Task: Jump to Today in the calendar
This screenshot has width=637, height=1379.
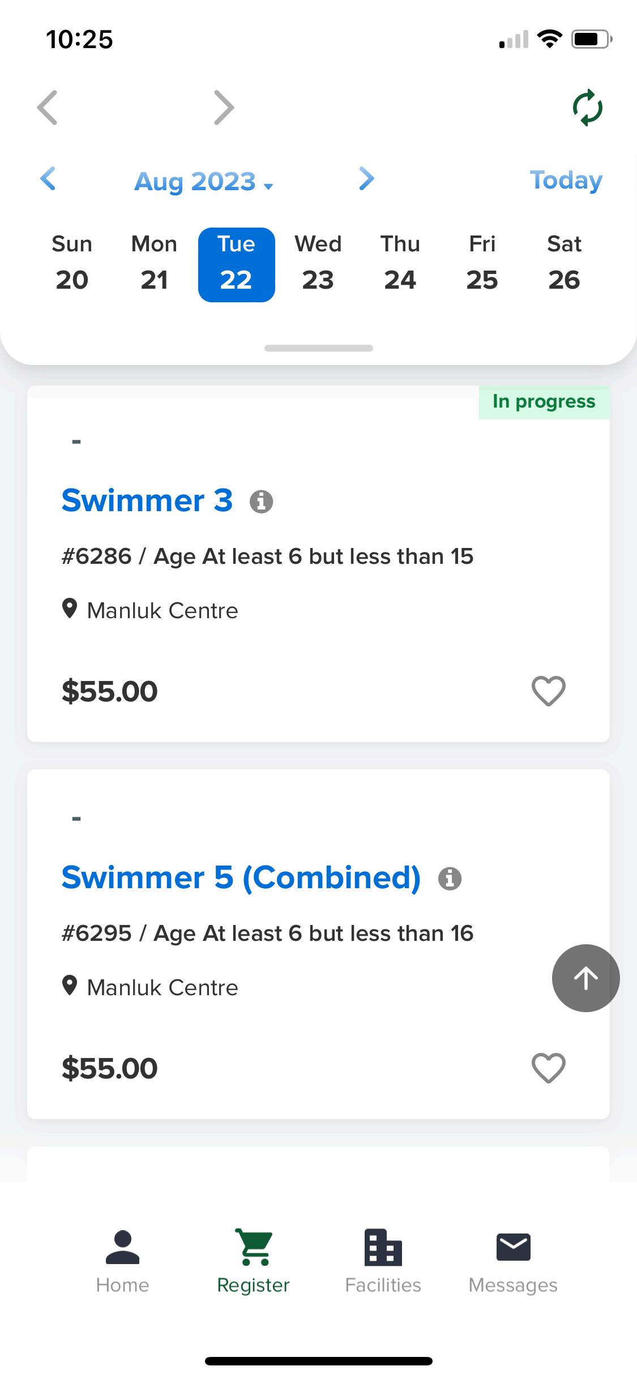Action: point(566,181)
